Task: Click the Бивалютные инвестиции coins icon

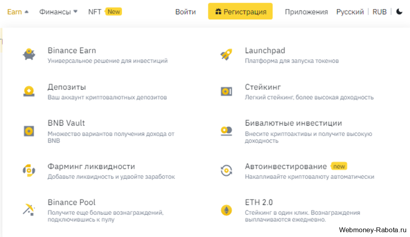Action: [x=226, y=131]
